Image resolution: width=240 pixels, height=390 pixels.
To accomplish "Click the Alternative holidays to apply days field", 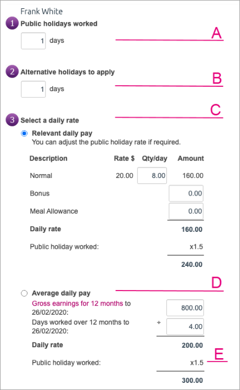I will pyautogui.click(x=34, y=89).
